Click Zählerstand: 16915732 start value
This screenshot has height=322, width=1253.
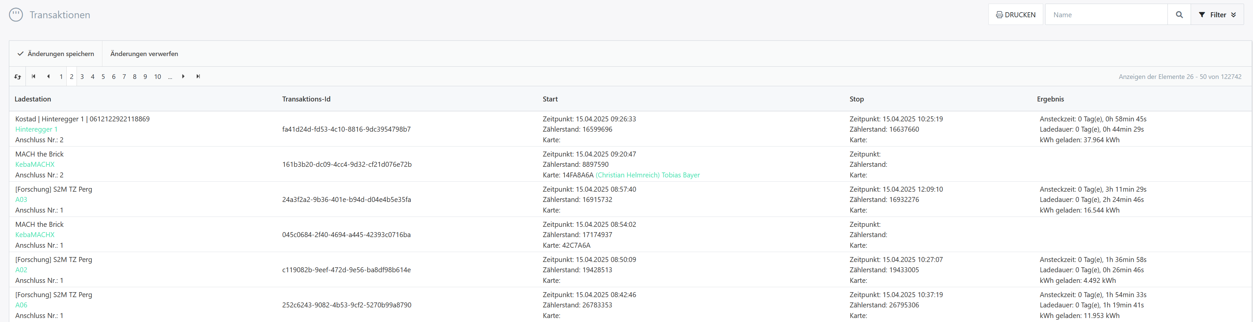(x=577, y=199)
